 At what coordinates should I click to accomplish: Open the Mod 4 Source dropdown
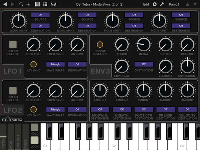pyautogui.click(x=181, y=15)
